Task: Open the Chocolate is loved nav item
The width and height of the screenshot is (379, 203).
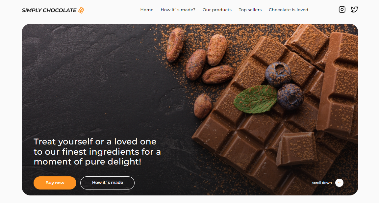Action: coord(288,10)
